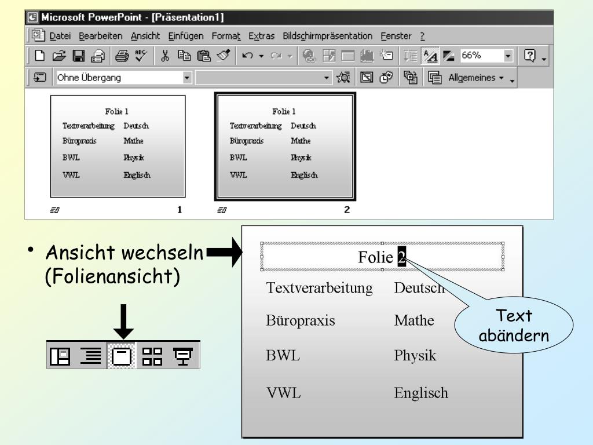593x445 pixels.
Task: Open a file with the folder icon
Action: tap(59, 56)
